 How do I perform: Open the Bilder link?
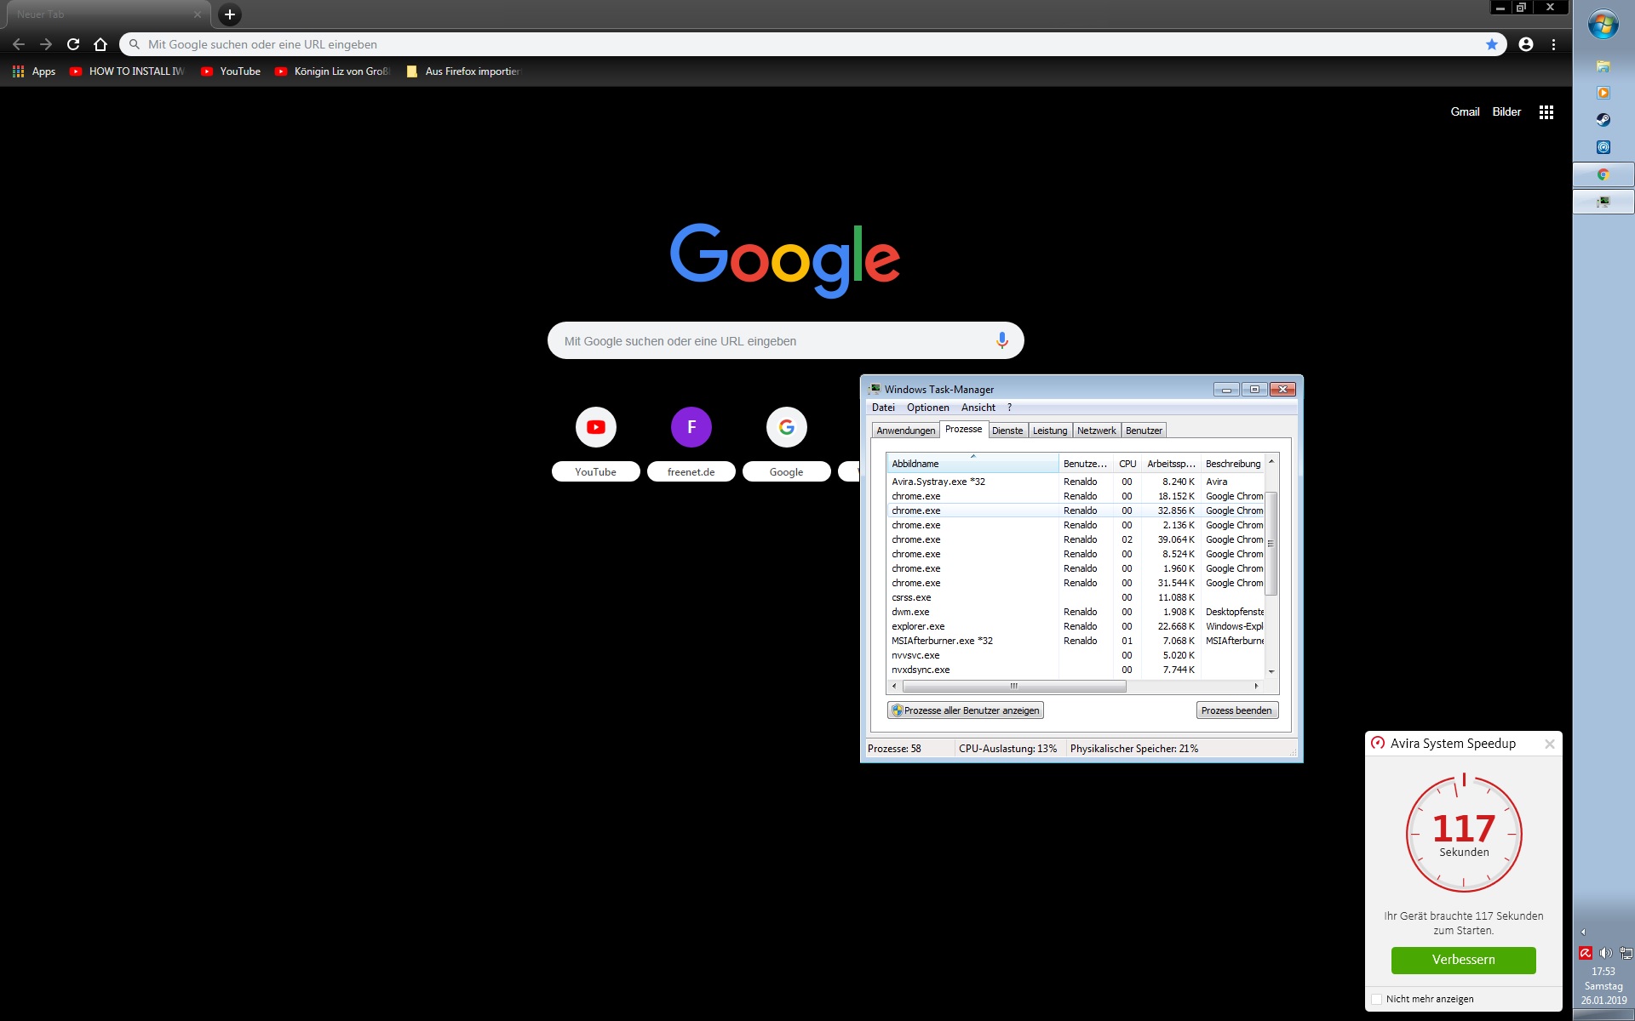1506,111
